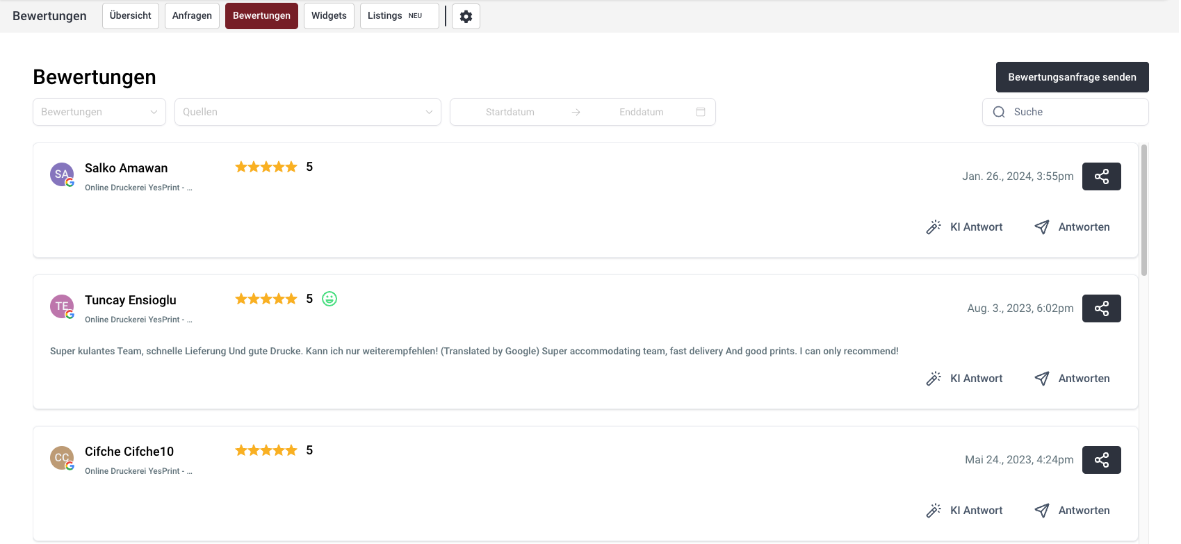The height and width of the screenshot is (544, 1181).
Task: Click date Mai 24., 2023, 4:24pm
Action: tap(1019, 460)
